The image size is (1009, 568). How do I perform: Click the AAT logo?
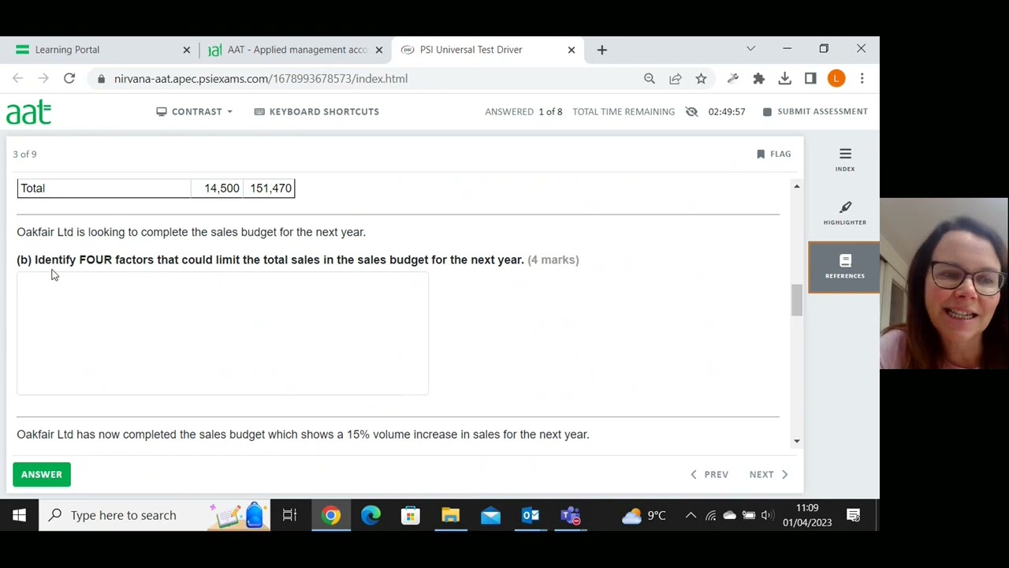click(x=29, y=112)
